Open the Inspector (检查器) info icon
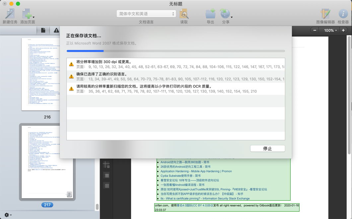Screen dimensions: 352x219 [x=343, y=14]
